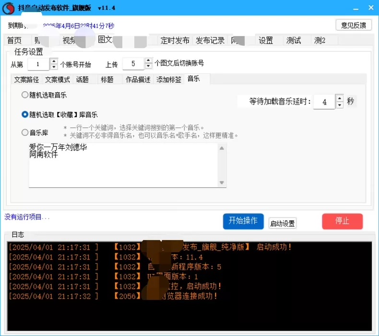The width and height of the screenshot is (379, 336).
Task: Switch to 添加标签 sub-tab
Action: pyautogui.click(x=169, y=80)
